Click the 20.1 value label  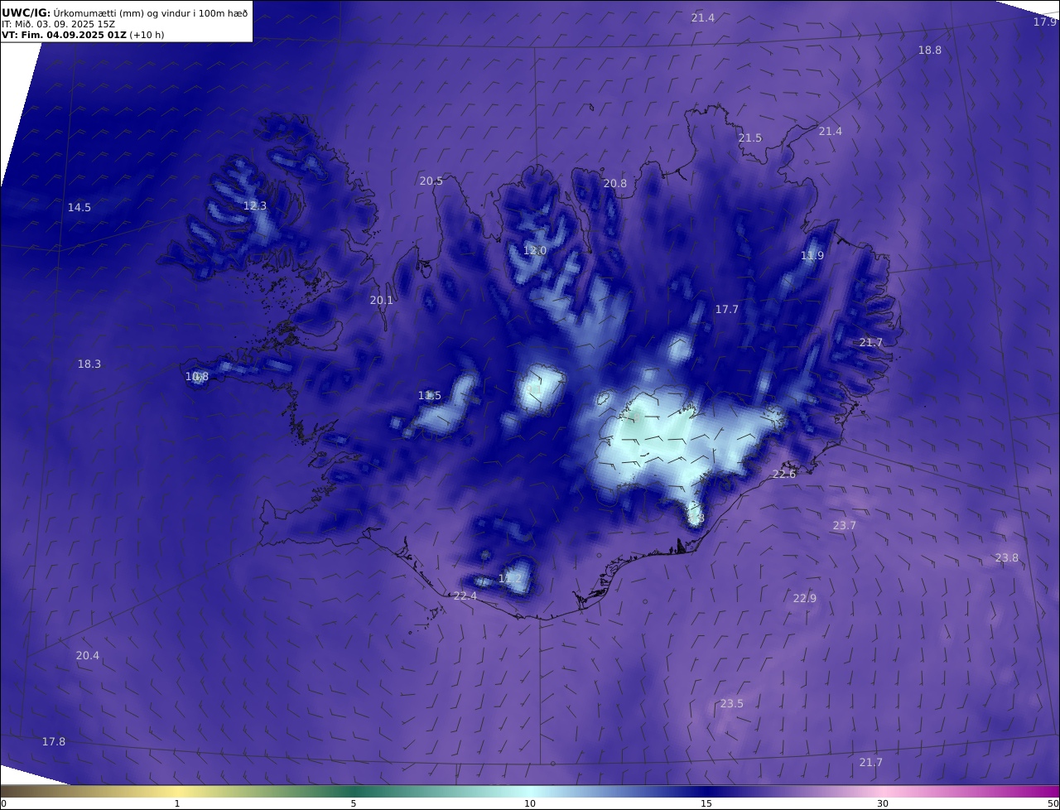(x=382, y=301)
